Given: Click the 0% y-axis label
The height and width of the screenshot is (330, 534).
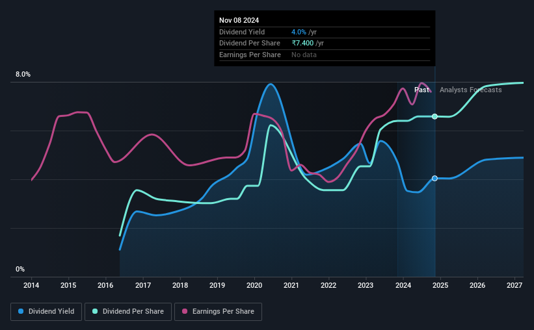Looking at the screenshot, I should click(20, 269).
